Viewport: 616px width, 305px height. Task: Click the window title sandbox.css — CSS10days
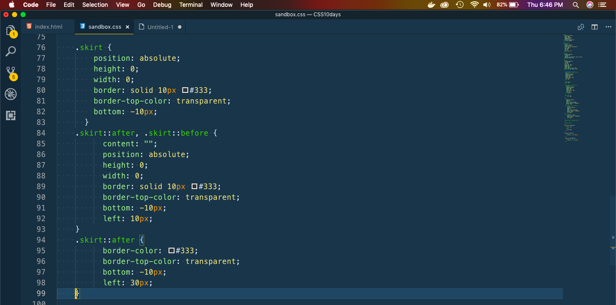tap(308, 14)
